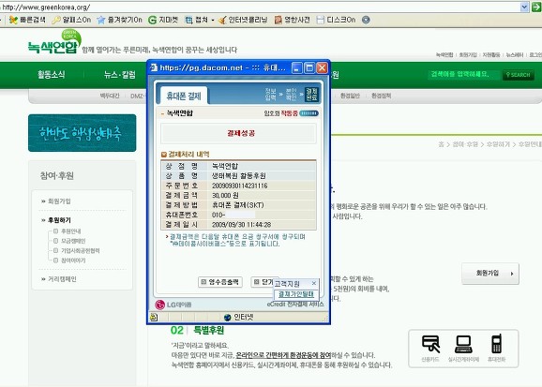Open 거리캠페인 in left sidebar
The height and width of the screenshot is (387, 542).
click(x=62, y=279)
